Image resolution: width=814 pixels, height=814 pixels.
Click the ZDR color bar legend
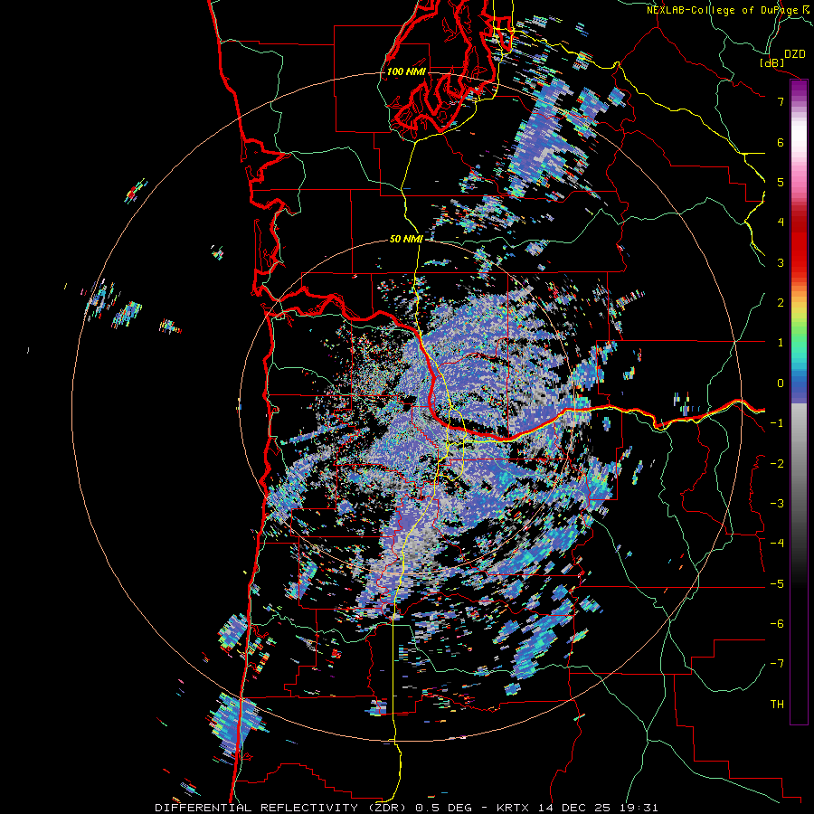click(x=799, y=402)
